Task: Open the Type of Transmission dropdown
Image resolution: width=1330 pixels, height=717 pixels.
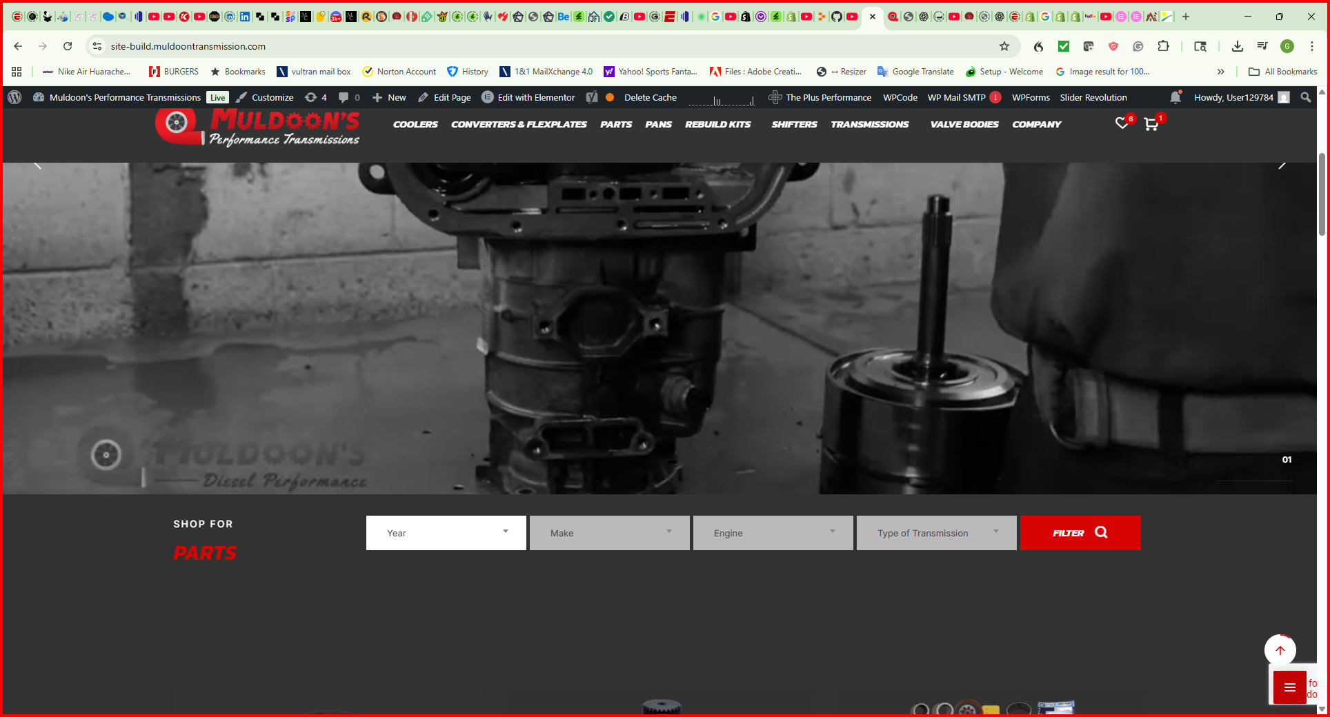Action: (x=936, y=532)
